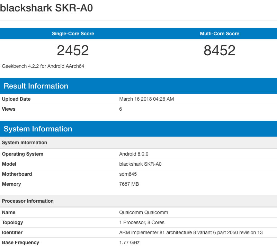Image resolution: width=277 pixels, height=249 pixels.
Task: Click the March 16 2018 upload date value
Action: click(146, 99)
